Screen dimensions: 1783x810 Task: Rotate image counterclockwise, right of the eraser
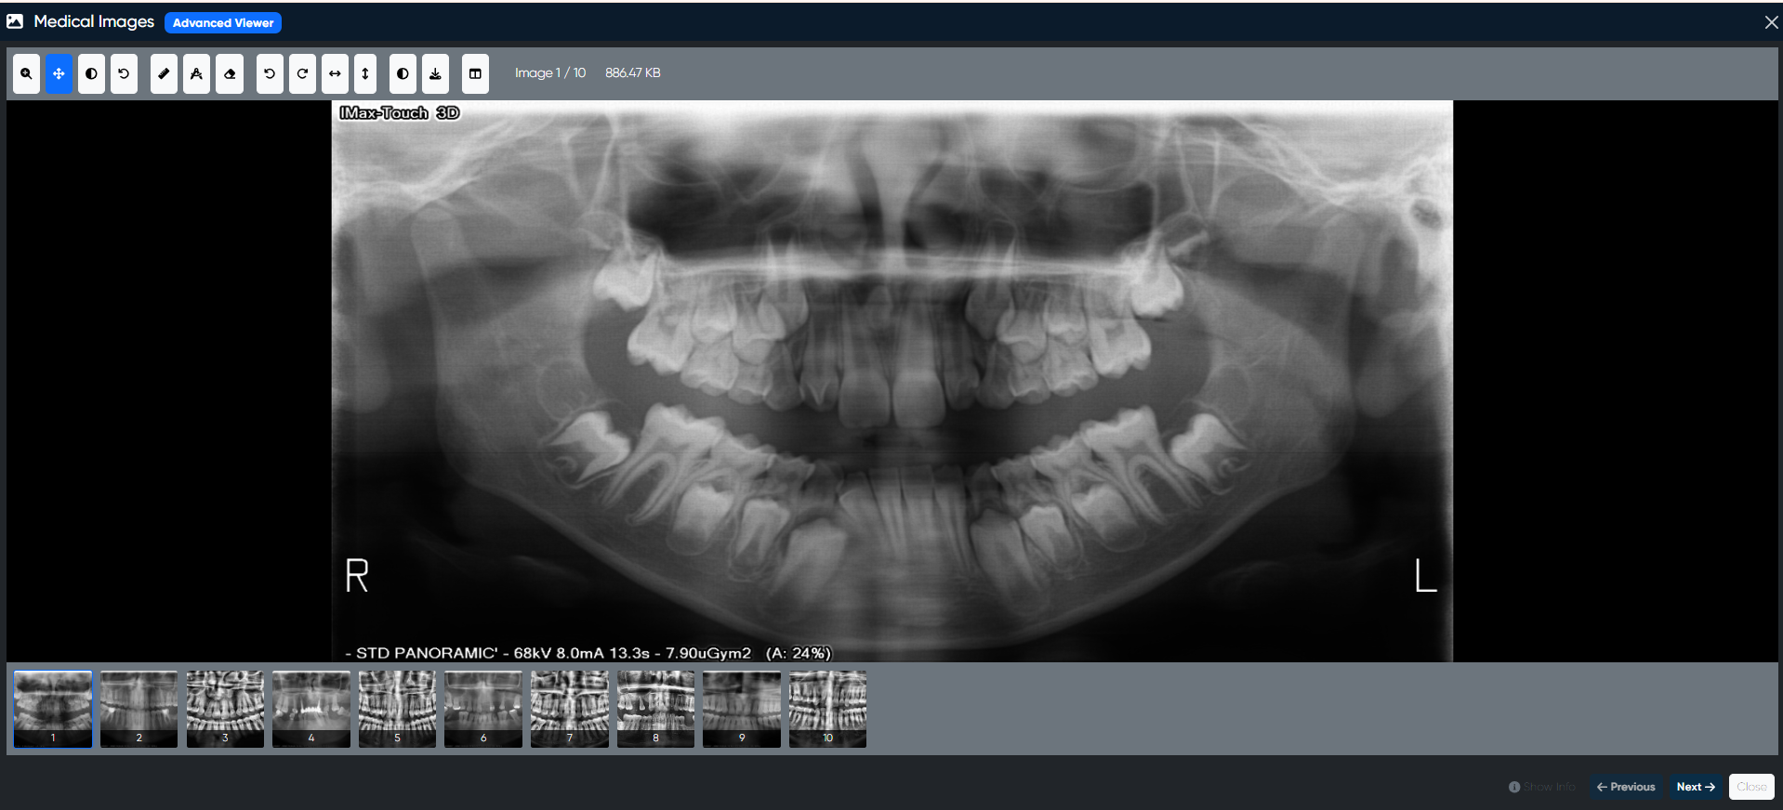pyautogui.click(x=270, y=73)
